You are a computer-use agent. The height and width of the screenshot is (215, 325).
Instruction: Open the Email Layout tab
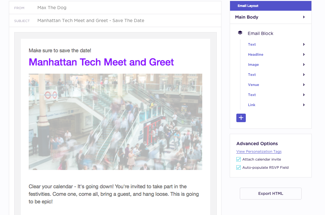[x=270, y=6]
